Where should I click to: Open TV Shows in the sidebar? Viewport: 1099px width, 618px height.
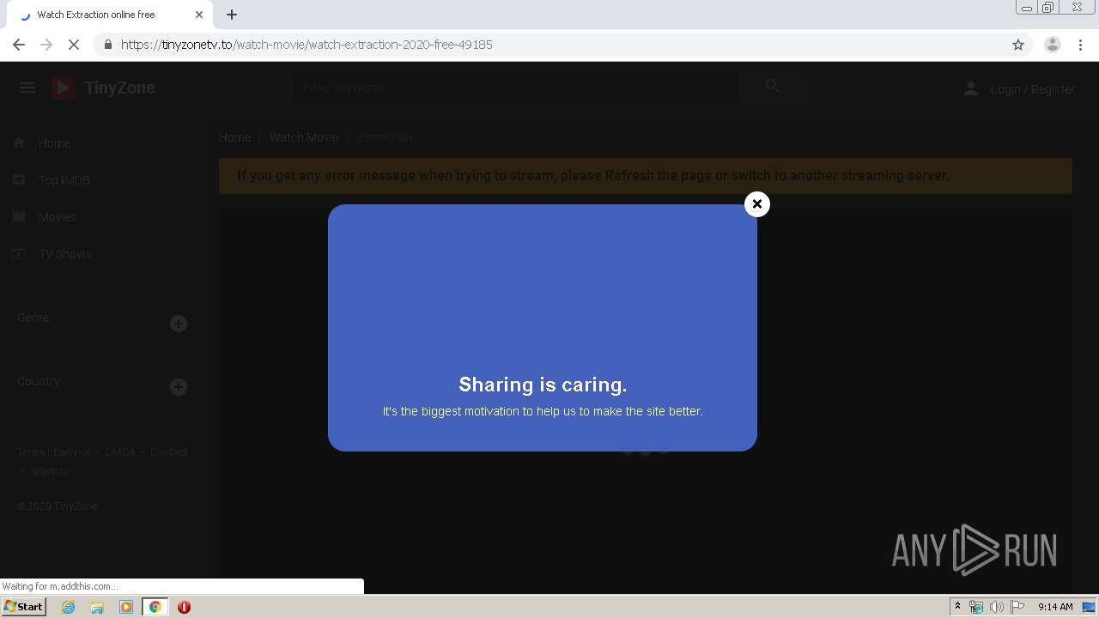[x=64, y=254]
